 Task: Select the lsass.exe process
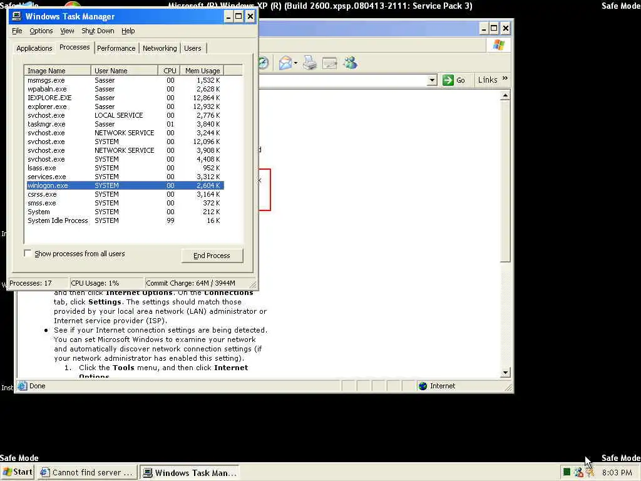(x=125, y=168)
